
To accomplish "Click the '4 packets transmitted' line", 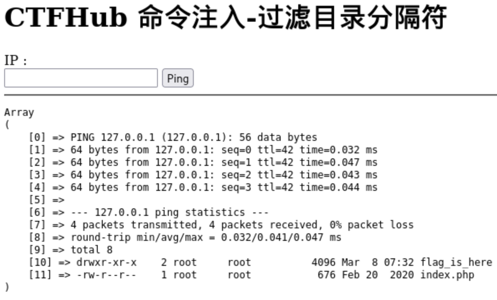I will (x=242, y=225).
